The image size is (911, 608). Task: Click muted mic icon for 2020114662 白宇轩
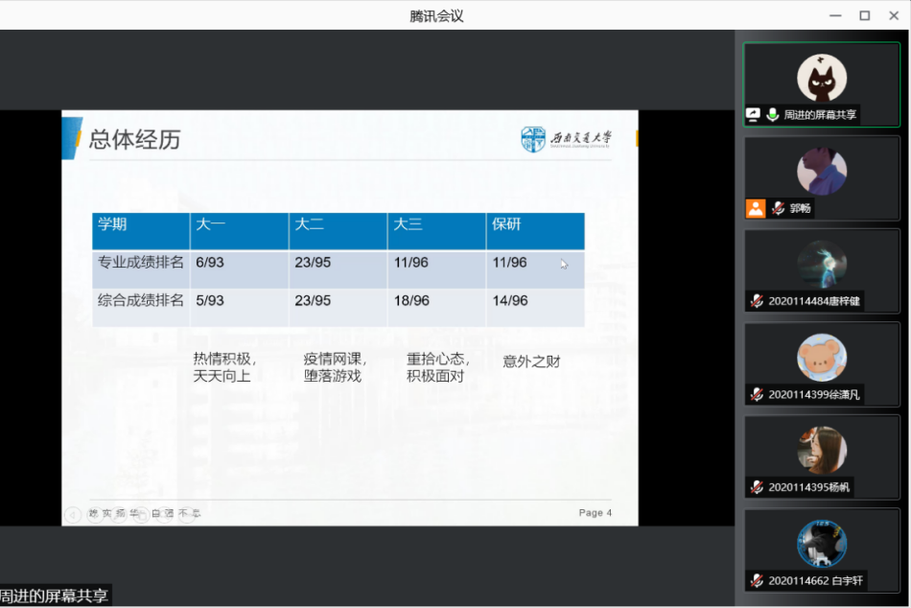tap(757, 580)
